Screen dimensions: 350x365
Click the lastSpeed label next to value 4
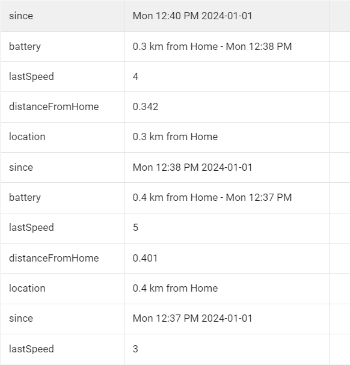(31, 77)
